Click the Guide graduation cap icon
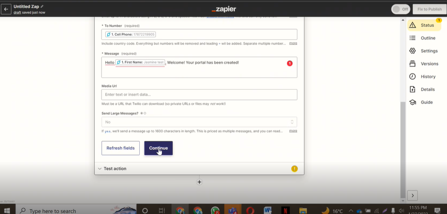 (x=413, y=102)
